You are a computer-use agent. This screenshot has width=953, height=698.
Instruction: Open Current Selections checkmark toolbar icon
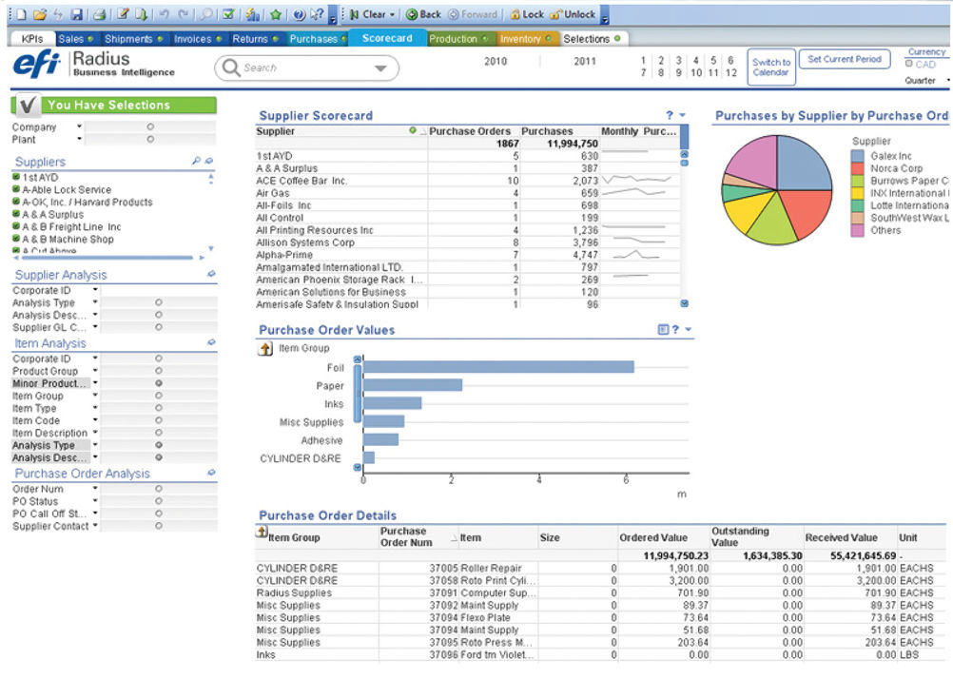[x=228, y=14]
